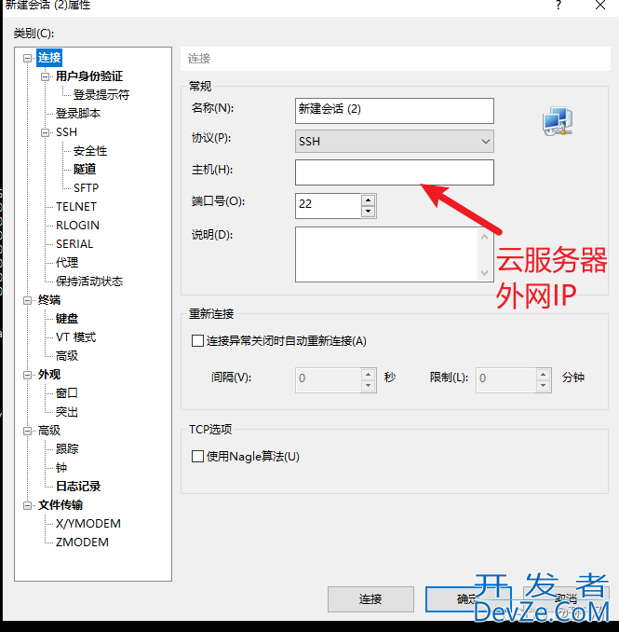This screenshot has height=632, width=619.
Task: Click the 名称 name input field
Action: 395,111
